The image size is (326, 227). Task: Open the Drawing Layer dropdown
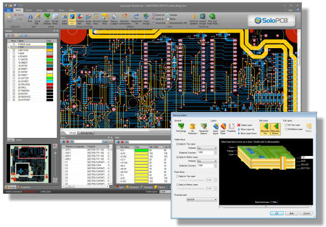202,200
